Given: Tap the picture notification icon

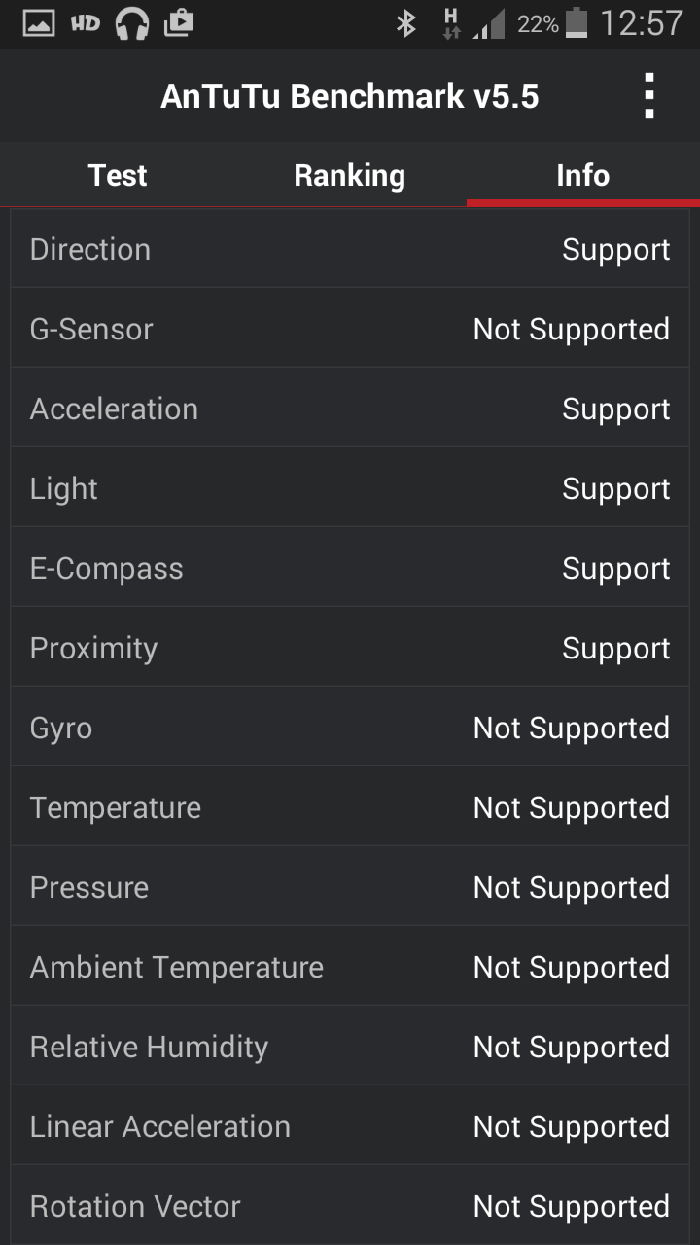Looking at the screenshot, I should pyautogui.click(x=39, y=23).
